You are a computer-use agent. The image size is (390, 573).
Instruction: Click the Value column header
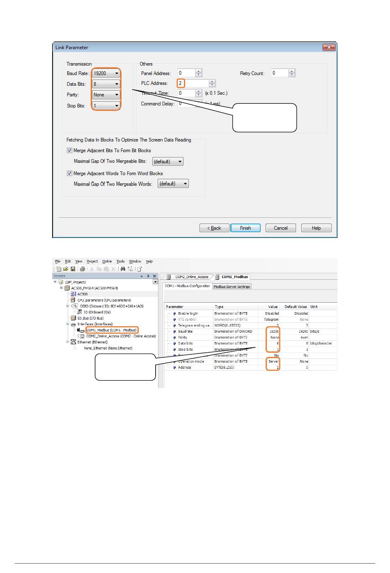[x=268, y=307]
